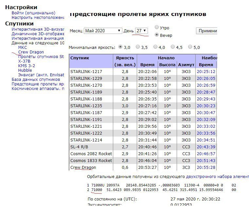Image resolution: width=249 pixels, height=207 pixels.
Task: Open the KMS 3-2 link
Action: pyautogui.click(x=27, y=66)
